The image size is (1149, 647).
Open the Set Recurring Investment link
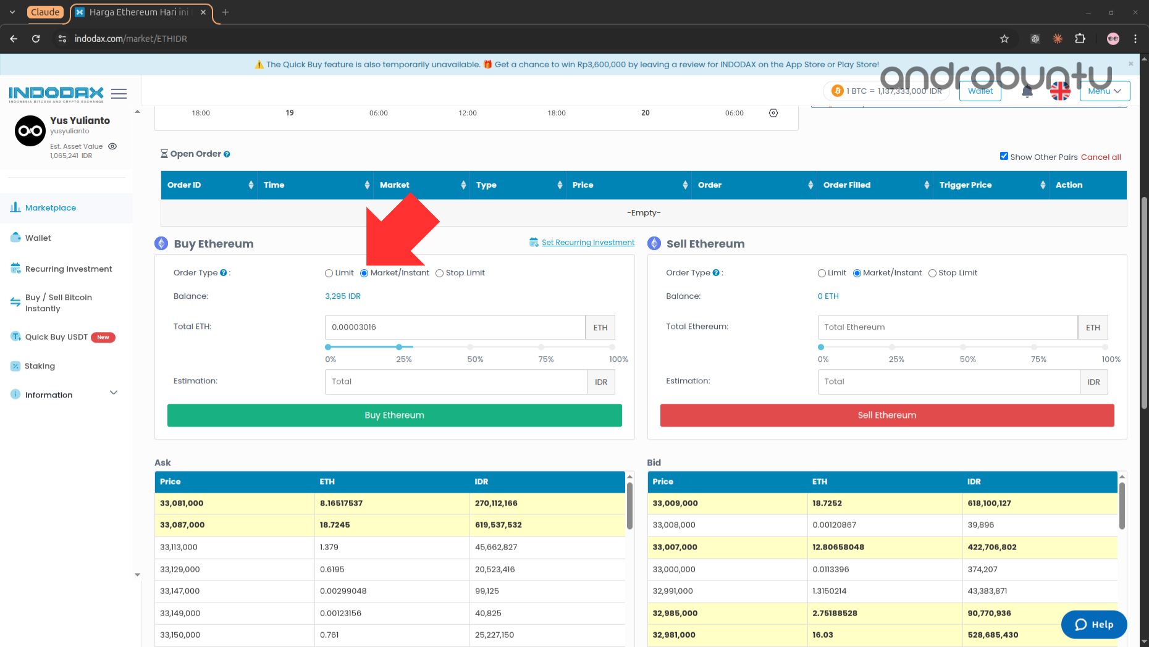coord(587,243)
